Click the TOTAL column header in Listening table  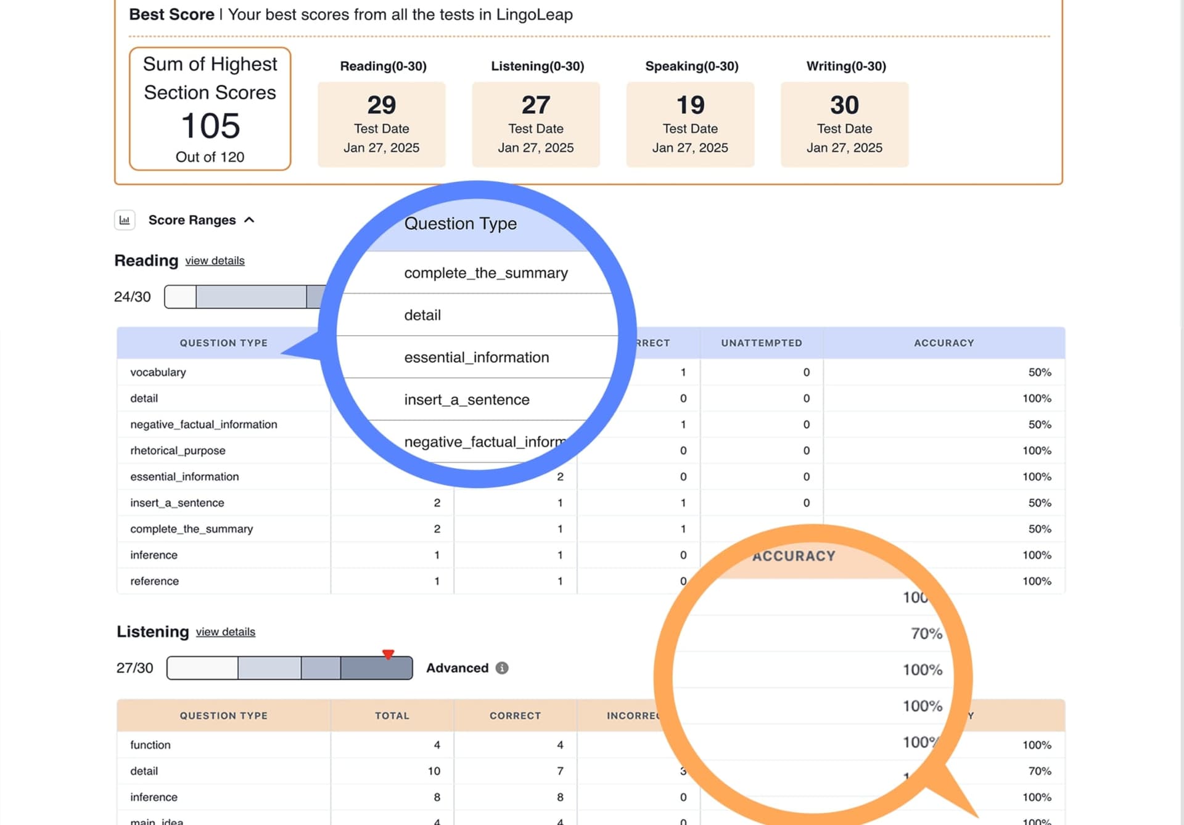pos(392,715)
